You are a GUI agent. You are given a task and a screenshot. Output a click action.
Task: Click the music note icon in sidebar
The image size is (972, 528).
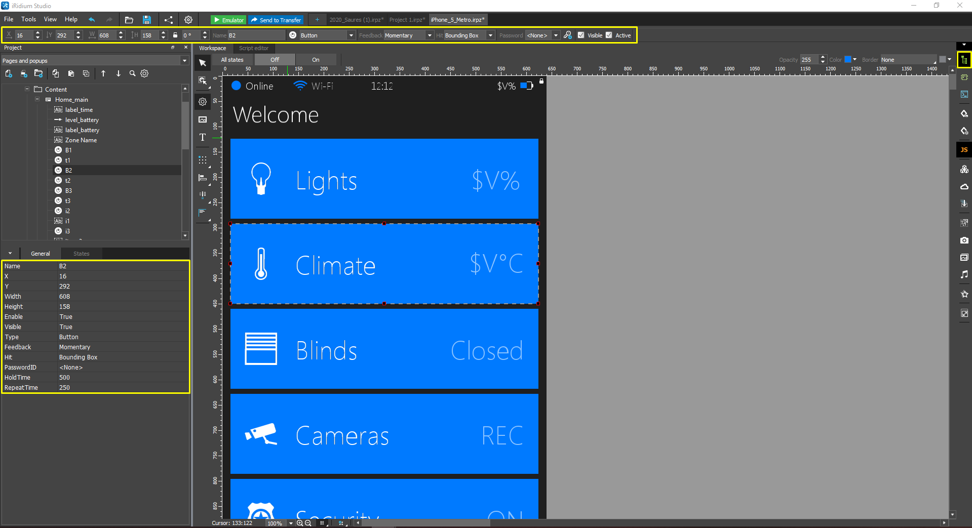point(964,274)
